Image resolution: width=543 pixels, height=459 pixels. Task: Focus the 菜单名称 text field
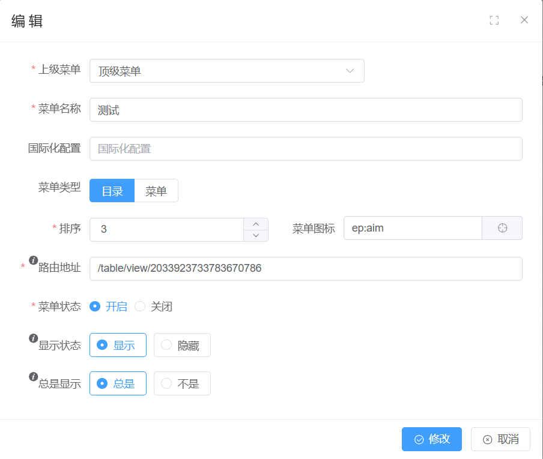click(306, 110)
